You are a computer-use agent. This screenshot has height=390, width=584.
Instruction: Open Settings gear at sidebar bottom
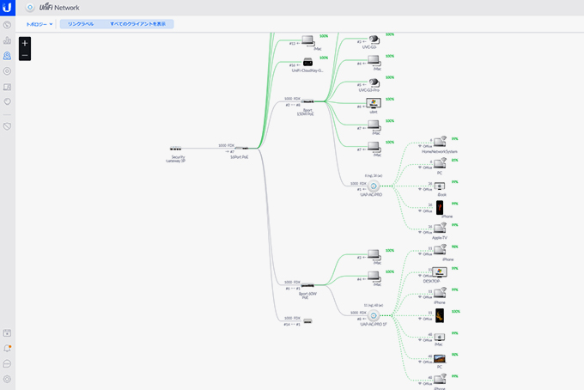[7, 379]
